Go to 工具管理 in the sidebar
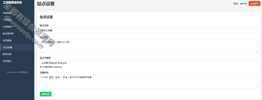 pos(17,20)
